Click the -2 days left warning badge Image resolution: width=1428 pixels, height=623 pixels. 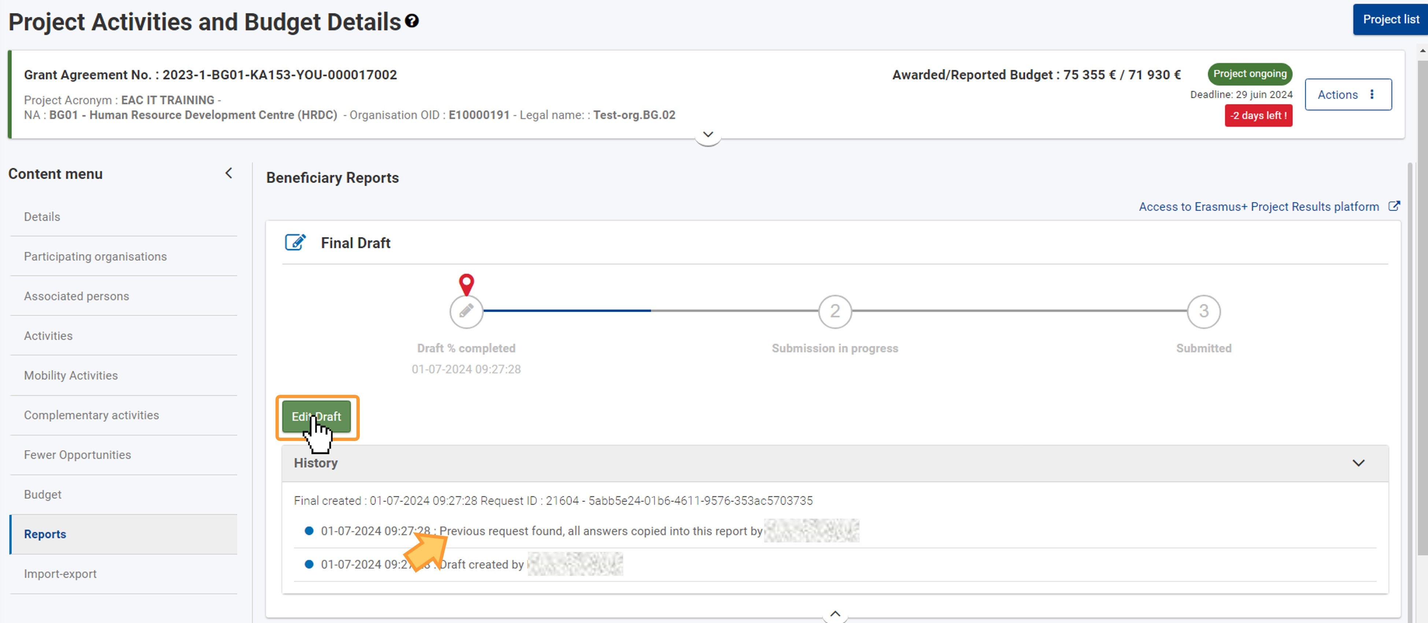pos(1258,115)
